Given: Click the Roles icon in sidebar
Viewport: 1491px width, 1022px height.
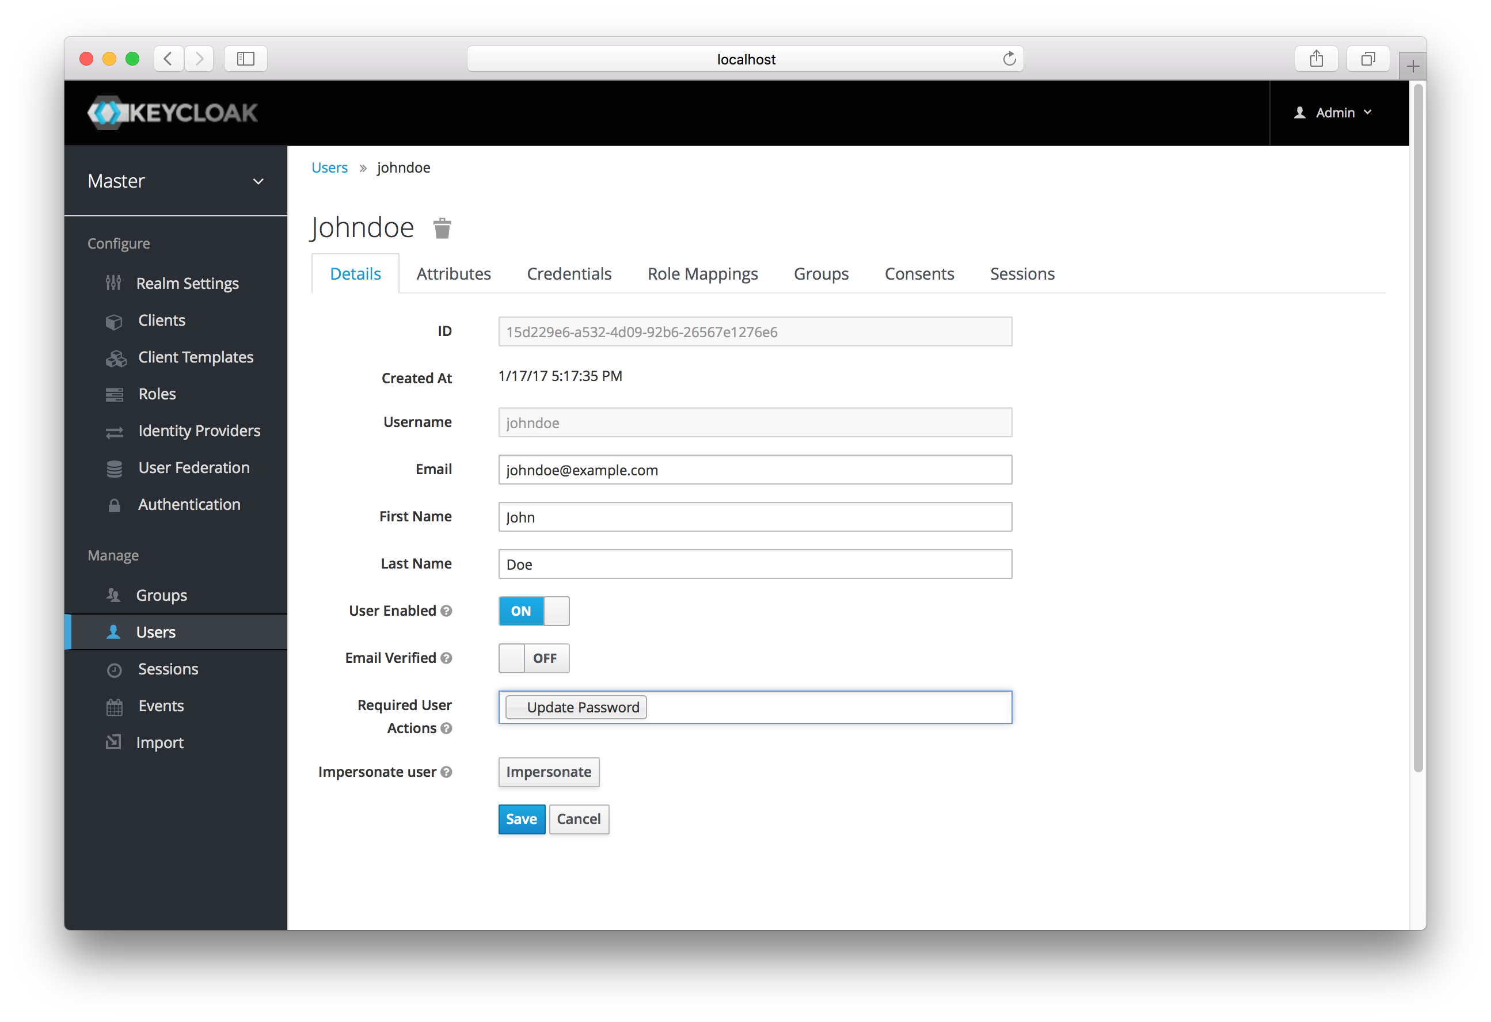Looking at the screenshot, I should click(115, 393).
